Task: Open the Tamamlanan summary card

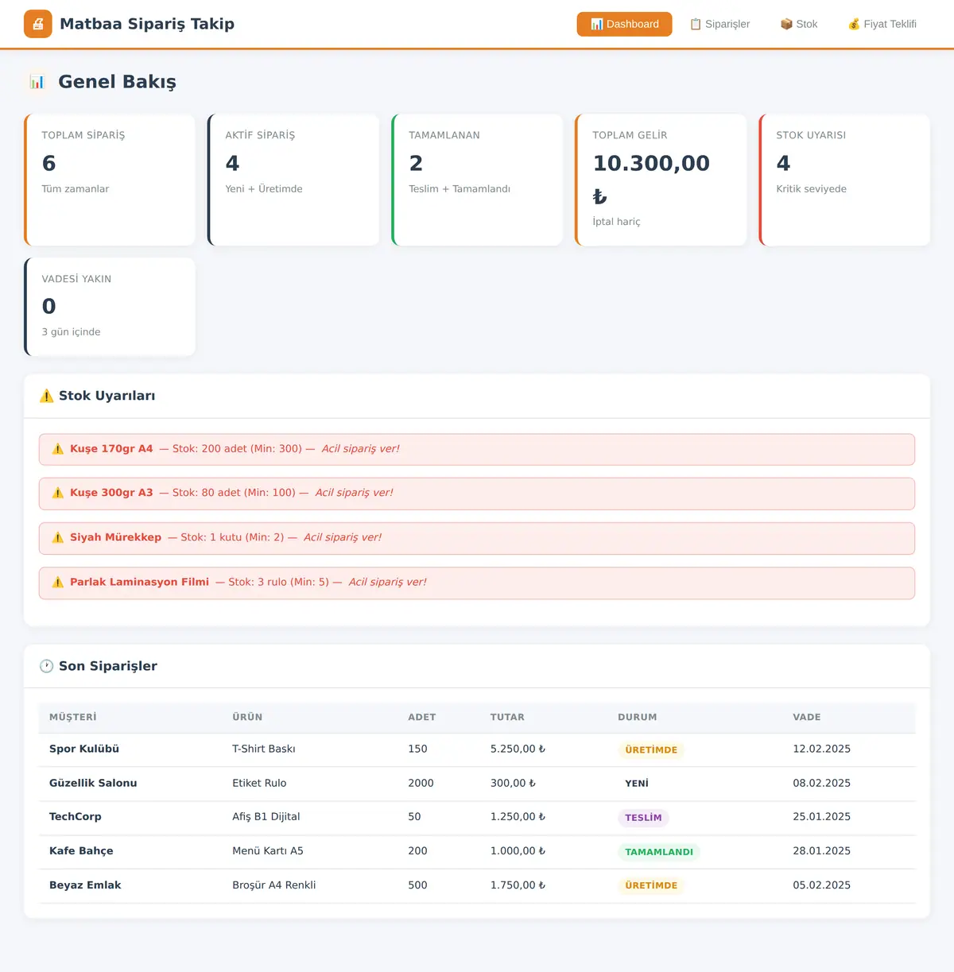Action: pos(477,180)
